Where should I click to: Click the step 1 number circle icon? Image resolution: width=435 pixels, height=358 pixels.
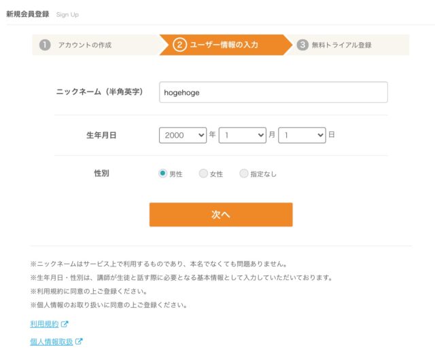tap(45, 45)
